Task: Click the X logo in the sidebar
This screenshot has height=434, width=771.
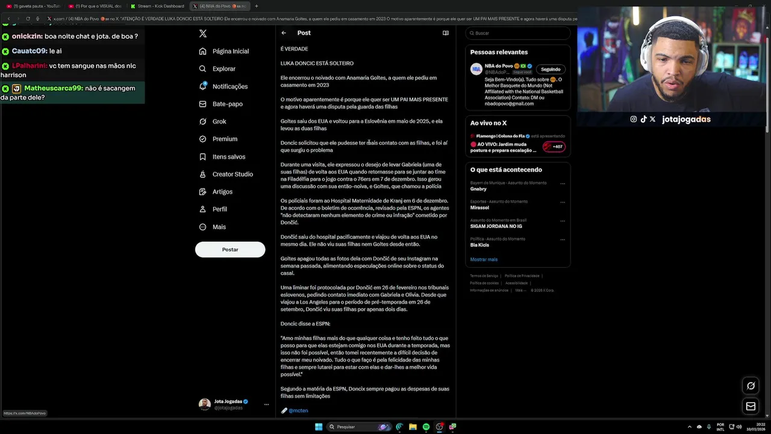Action: coord(203,34)
